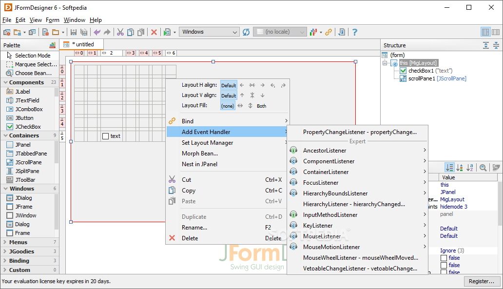Set Layout H align to center
This screenshot has width=503, height=289.
click(x=252, y=85)
